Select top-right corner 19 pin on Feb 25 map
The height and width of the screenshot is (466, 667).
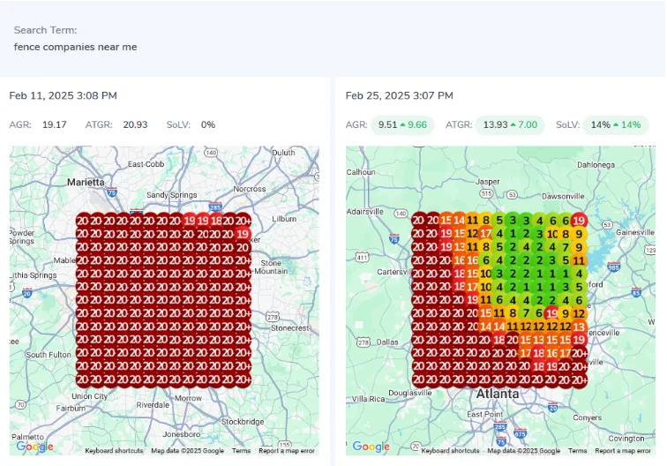tap(579, 221)
